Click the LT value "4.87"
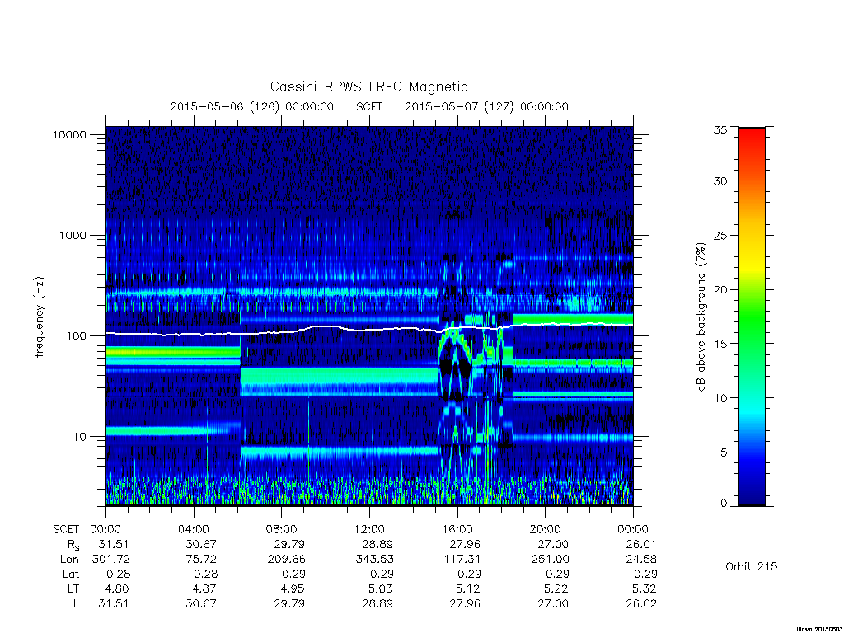 tap(205, 588)
